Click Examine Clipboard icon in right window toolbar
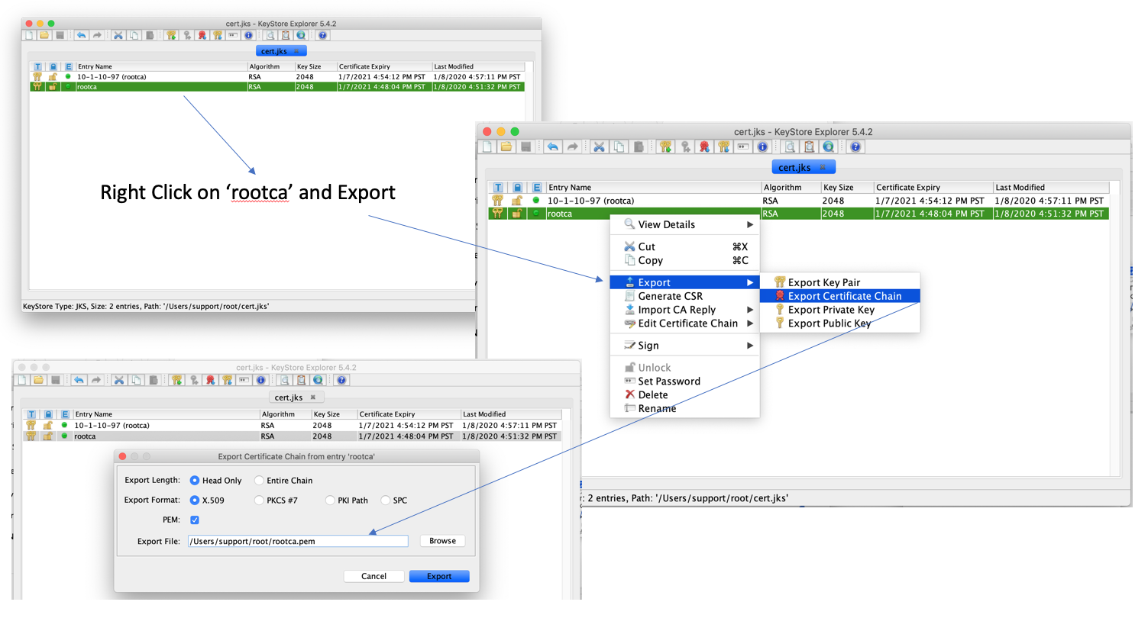The image size is (1148, 618). [x=810, y=146]
